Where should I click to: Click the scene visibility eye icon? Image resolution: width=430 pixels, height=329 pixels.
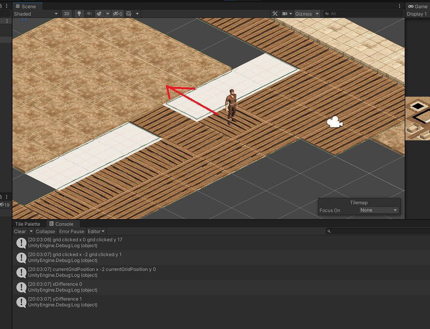[116, 13]
